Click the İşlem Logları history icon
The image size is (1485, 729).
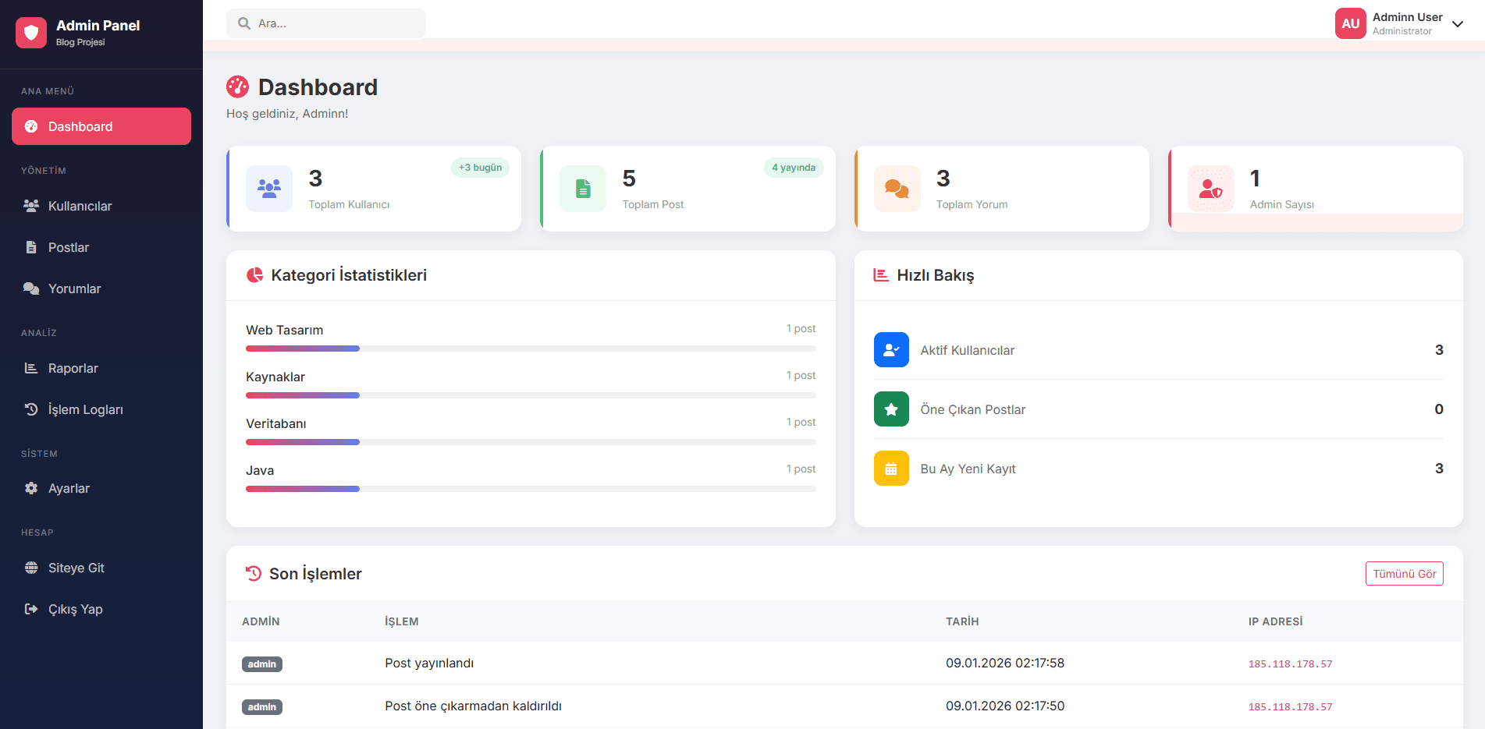pos(31,409)
